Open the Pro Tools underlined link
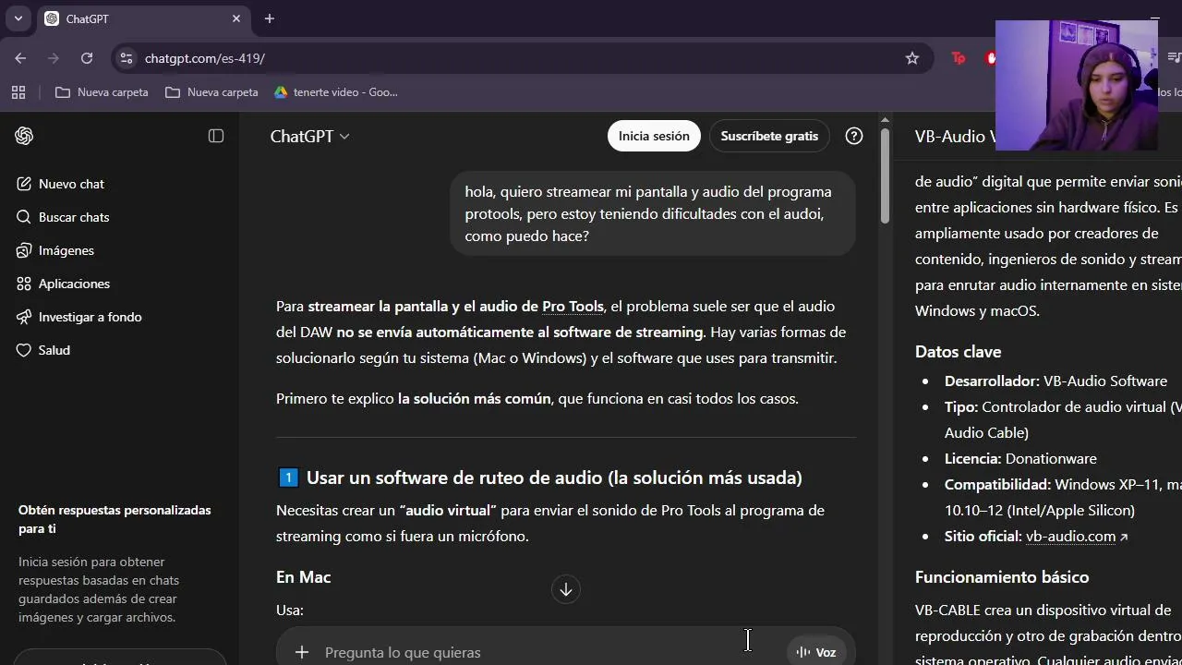Screen dimensions: 1182x665 pos(573,306)
